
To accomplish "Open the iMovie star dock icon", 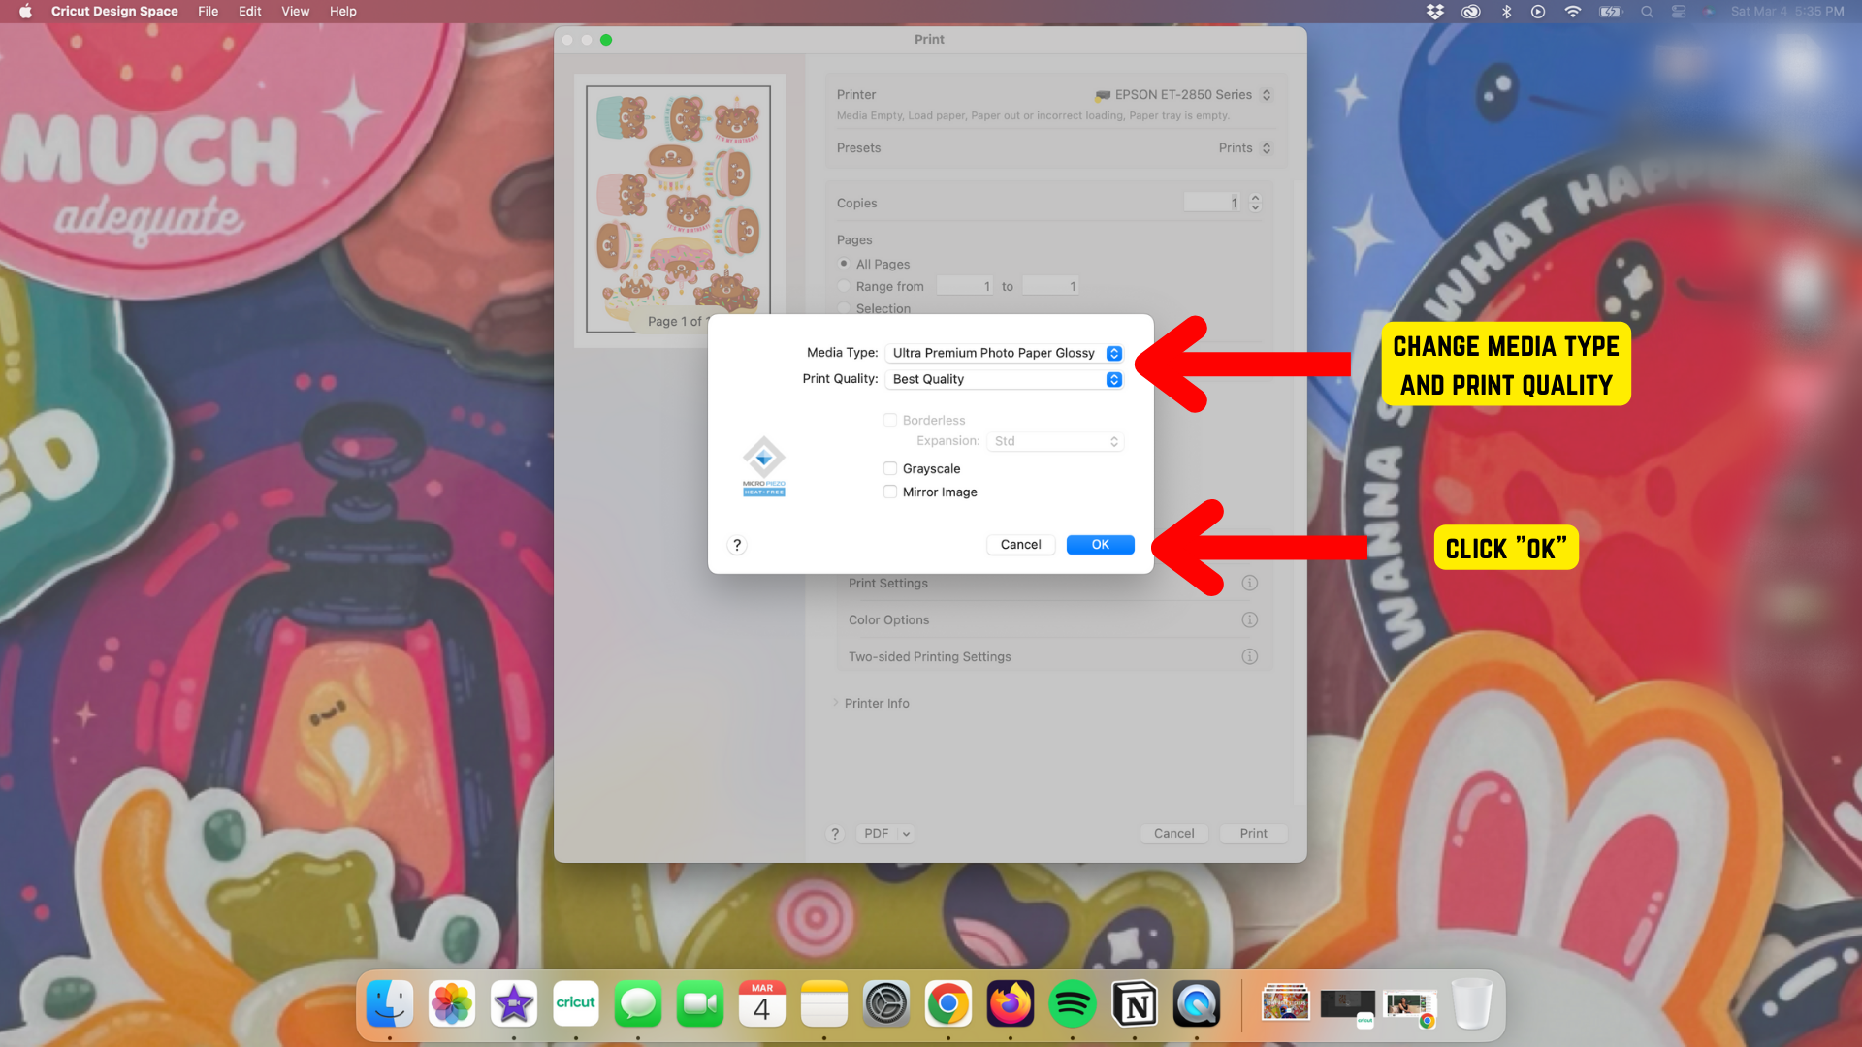I will click(x=513, y=1003).
